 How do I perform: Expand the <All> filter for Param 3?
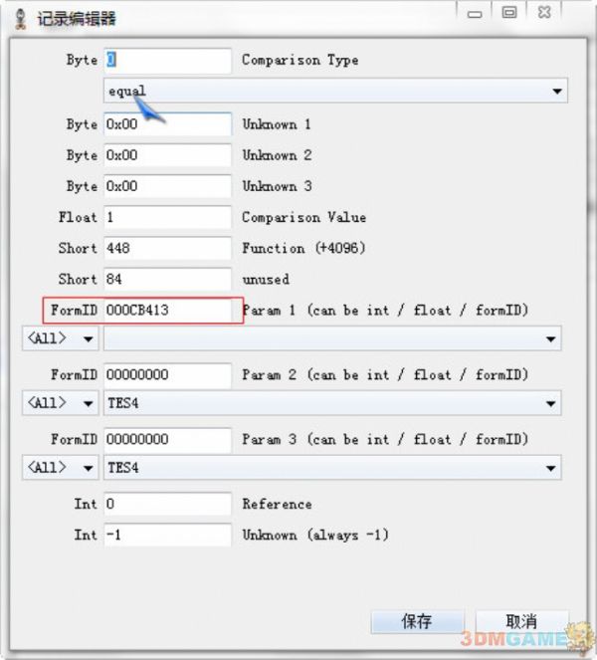point(60,468)
